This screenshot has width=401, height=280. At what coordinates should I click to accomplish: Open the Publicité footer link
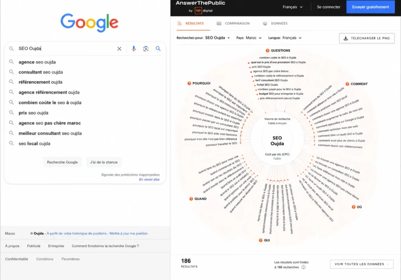(34, 246)
